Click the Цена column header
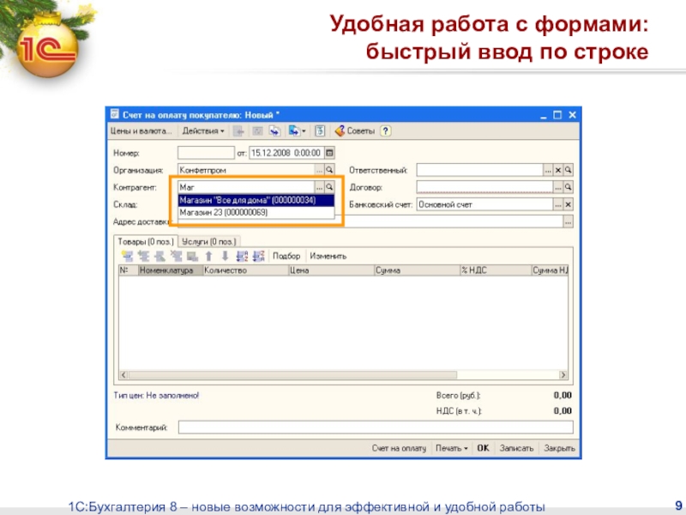686x515 pixels. pyautogui.click(x=331, y=270)
